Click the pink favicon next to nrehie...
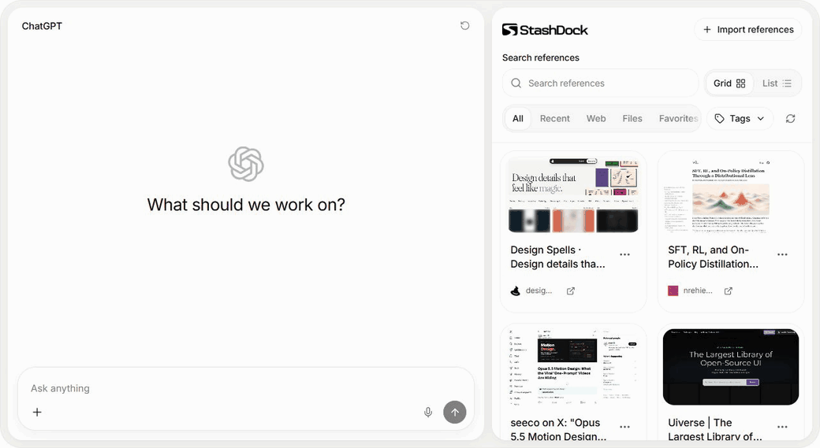 point(673,291)
